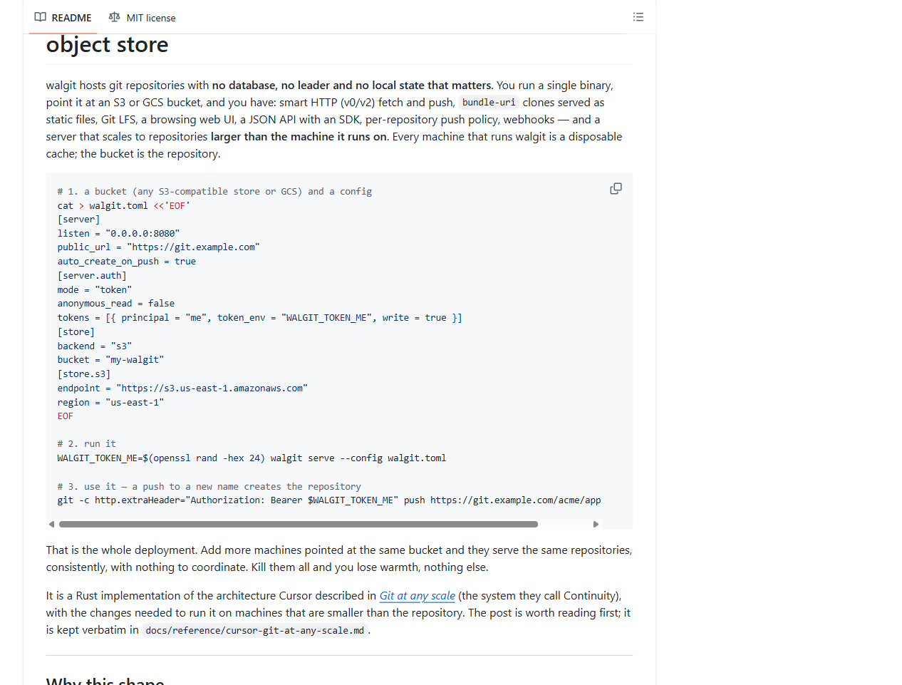Click the code scroll left arrow

click(x=51, y=524)
